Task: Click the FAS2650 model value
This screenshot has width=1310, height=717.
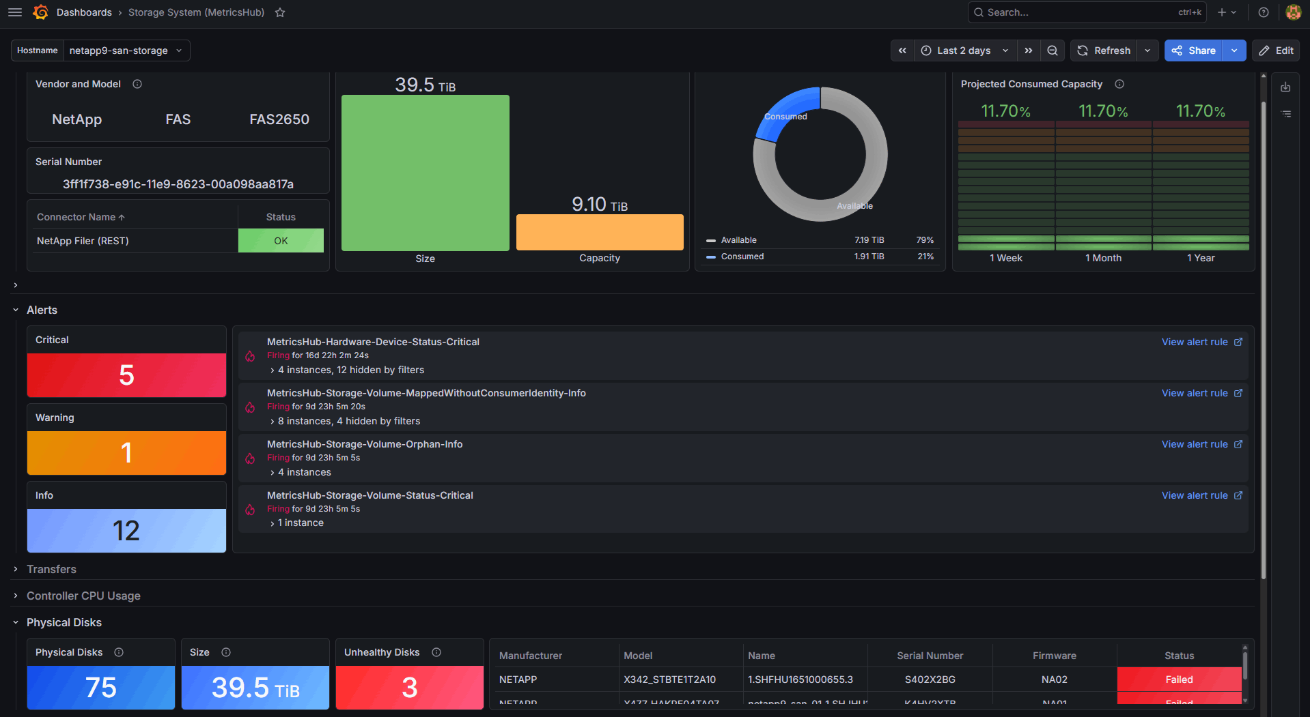Action: [x=279, y=119]
